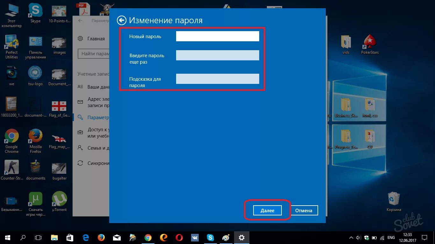Screen dimensions: 435x244
Task: Select Доступ к учетной записи item in Settings
Action: coord(94,132)
